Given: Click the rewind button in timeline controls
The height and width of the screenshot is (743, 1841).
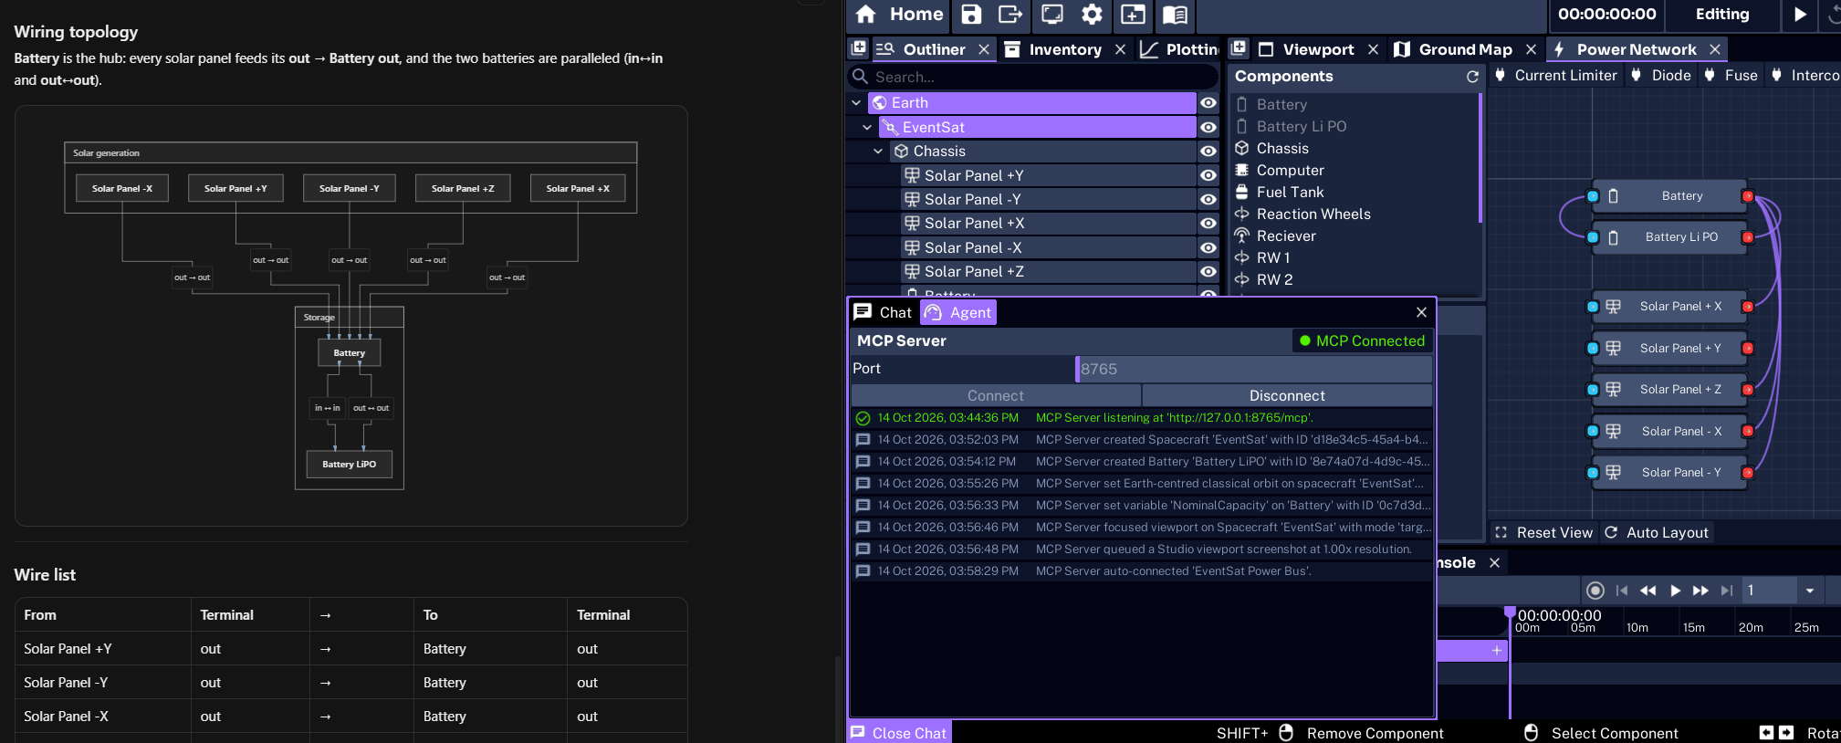Looking at the screenshot, I should coord(1648,591).
